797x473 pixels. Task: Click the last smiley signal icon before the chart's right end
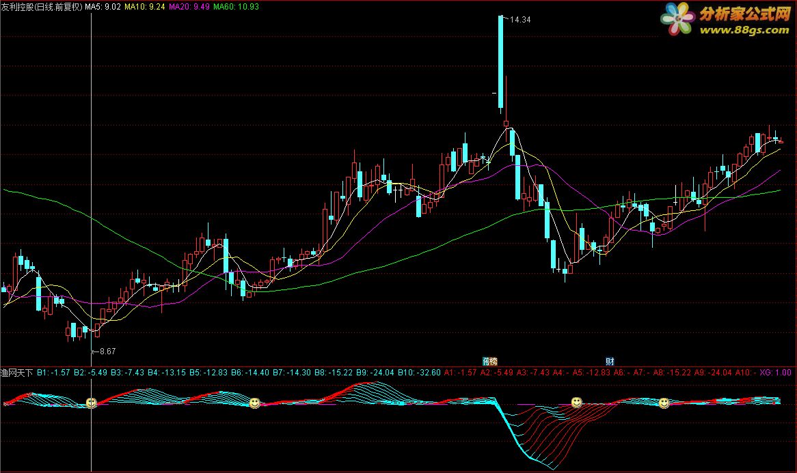[x=663, y=403]
